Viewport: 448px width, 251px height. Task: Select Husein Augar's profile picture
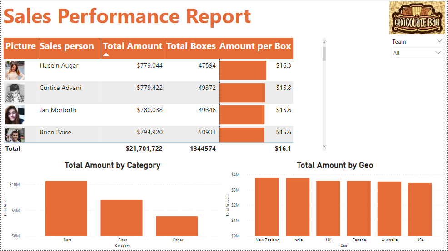pyautogui.click(x=15, y=70)
